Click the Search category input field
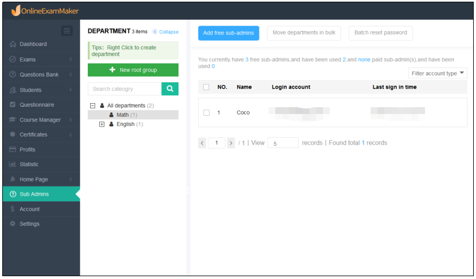Image resolution: width=476 pixels, height=279 pixels. click(x=125, y=88)
